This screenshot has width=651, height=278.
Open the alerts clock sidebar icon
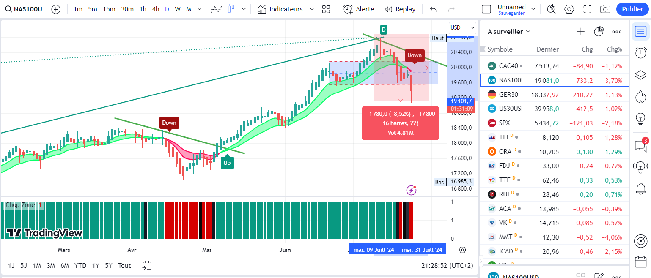click(x=641, y=53)
